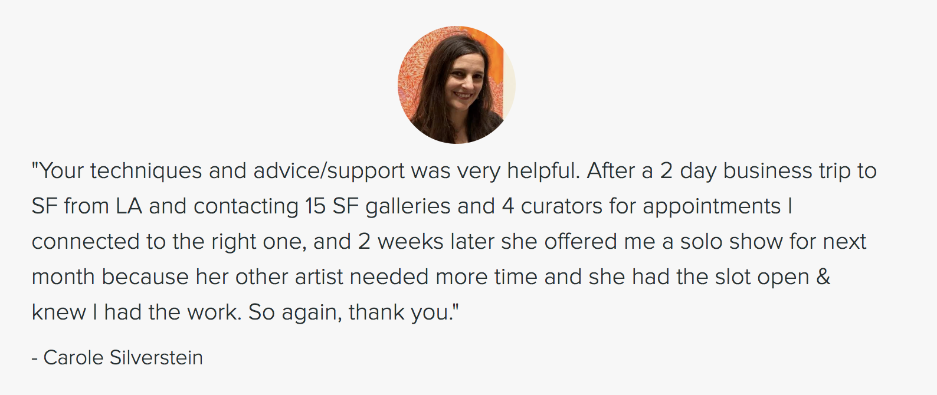Screen dimensions: 937x395
Task: Click the word "month" starting fourth line
Action: coord(63,277)
